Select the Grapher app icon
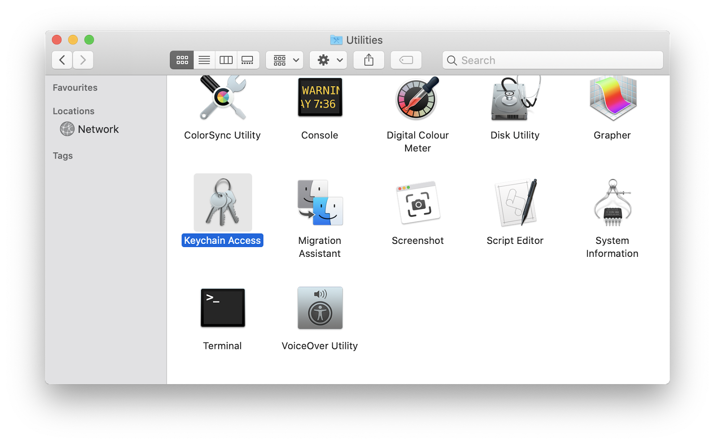This screenshot has height=444, width=715. click(x=613, y=98)
